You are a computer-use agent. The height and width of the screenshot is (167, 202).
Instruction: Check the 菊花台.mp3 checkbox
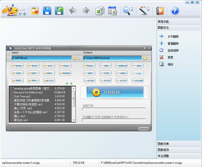12,120
